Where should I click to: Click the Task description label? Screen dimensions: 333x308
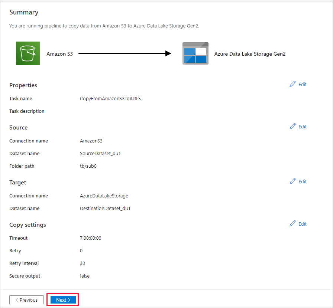(27, 111)
